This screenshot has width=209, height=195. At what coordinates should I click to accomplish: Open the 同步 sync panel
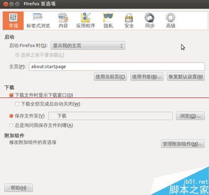150,21
